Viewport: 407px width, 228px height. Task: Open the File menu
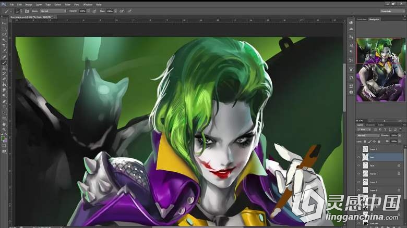[11, 5]
